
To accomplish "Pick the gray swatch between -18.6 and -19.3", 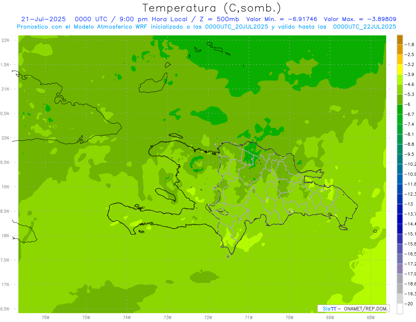I will point(400,289).
